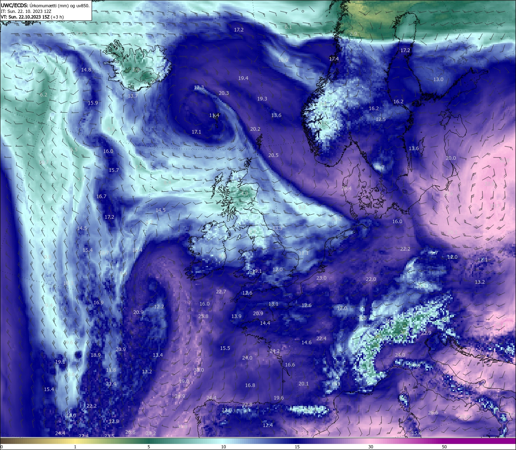Click the 13.4 value
Screen dimensions: 516x450
pyautogui.click(x=158, y=355)
